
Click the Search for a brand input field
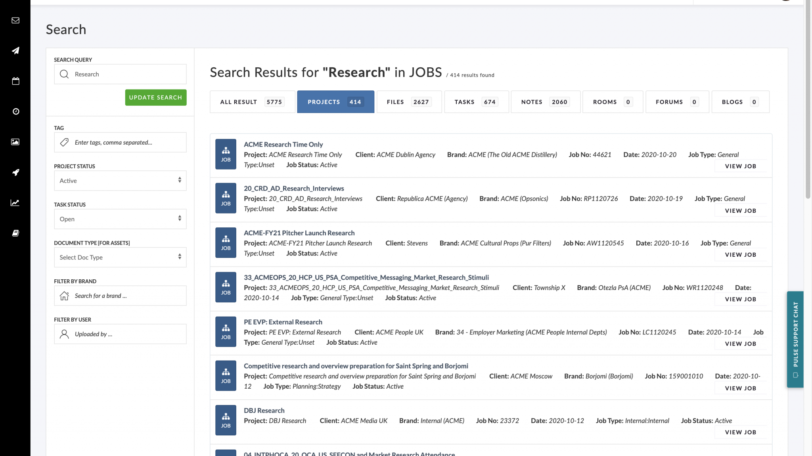coord(120,296)
